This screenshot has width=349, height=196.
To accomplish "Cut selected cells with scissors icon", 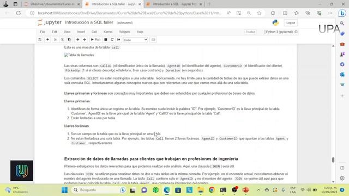I will [x=56, y=40].
